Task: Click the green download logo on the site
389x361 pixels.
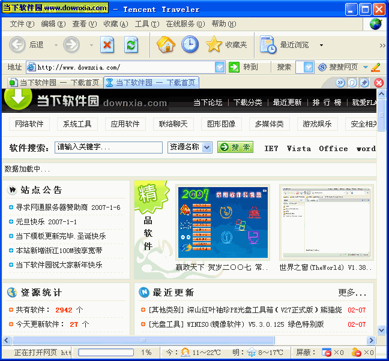Action: pos(18,99)
